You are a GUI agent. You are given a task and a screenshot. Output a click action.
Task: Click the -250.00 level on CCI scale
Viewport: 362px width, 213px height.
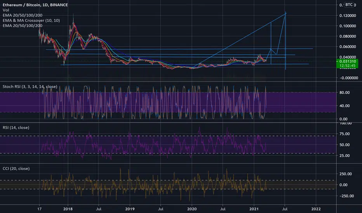(x=346, y=196)
